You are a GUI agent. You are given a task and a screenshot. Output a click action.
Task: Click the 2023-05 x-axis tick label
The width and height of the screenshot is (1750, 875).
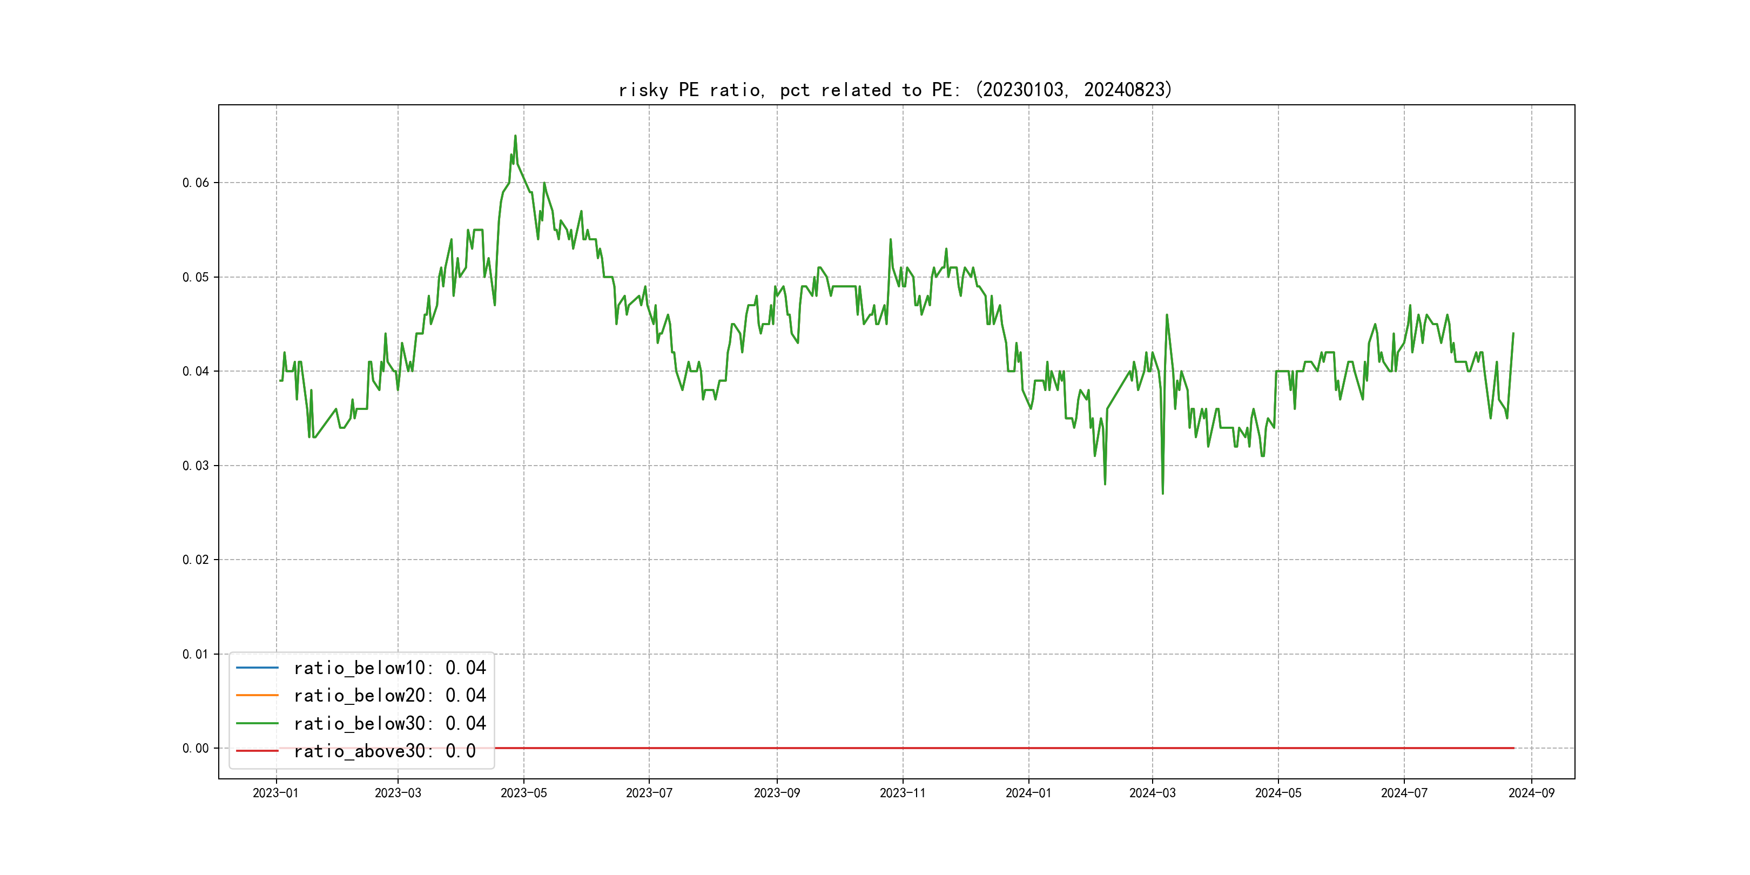point(523,793)
